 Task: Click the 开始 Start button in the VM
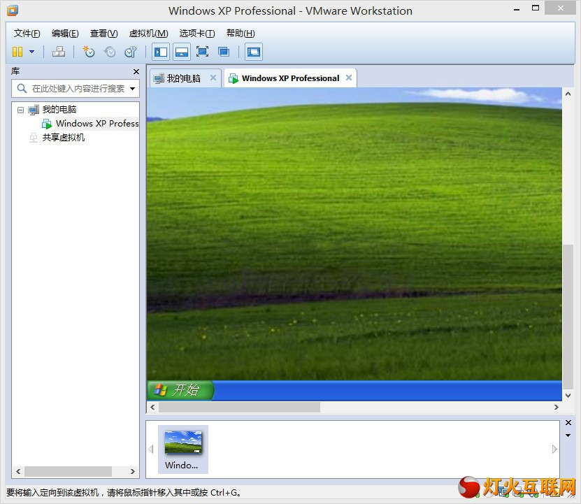coord(180,390)
